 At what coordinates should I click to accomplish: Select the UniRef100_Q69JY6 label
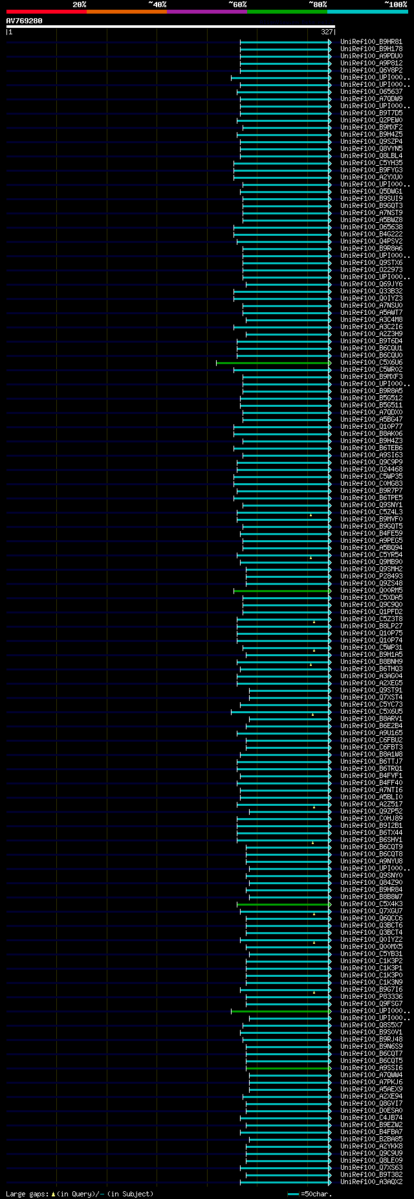(x=371, y=284)
